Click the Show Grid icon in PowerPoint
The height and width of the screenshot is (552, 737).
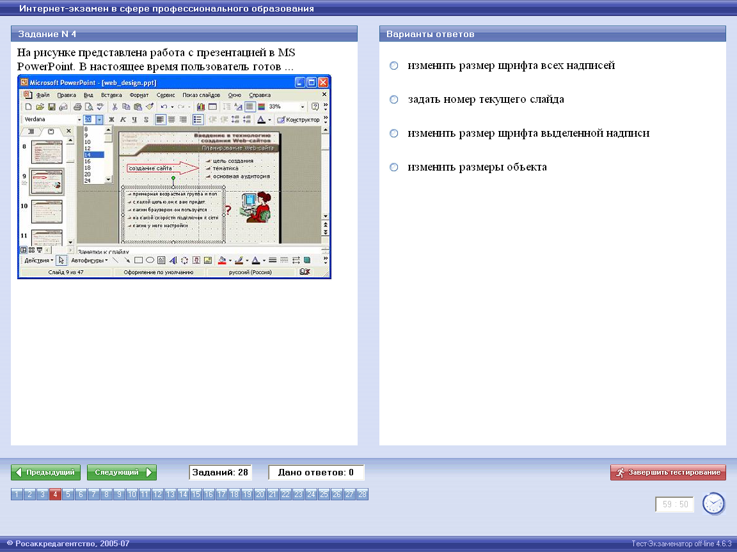pos(250,107)
